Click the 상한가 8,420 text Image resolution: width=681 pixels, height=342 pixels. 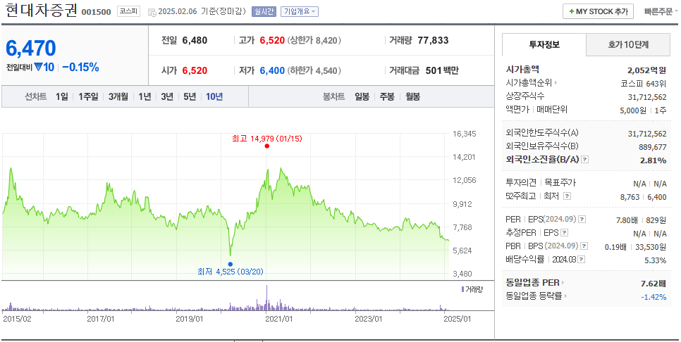314,41
